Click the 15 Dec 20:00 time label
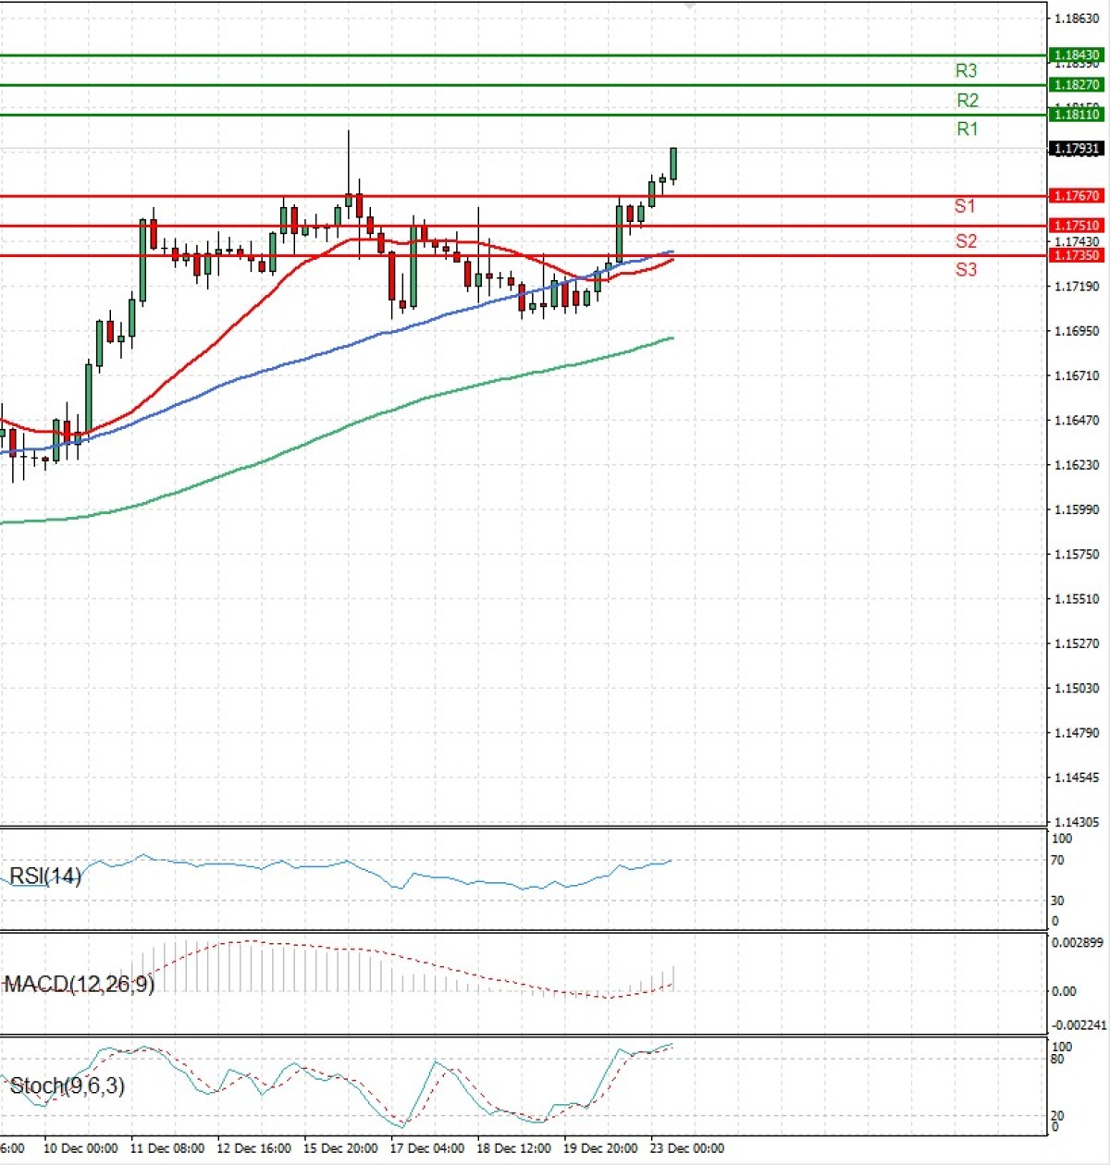 (x=340, y=1148)
